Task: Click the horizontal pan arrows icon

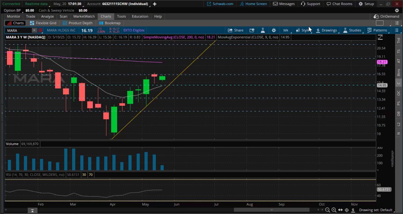Action: [x=341, y=210]
